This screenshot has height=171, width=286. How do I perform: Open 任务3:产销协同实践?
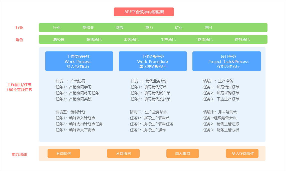[74, 99]
